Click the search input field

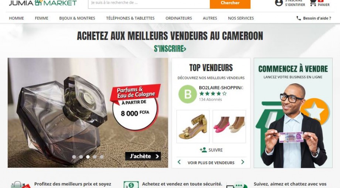click(149, 4)
